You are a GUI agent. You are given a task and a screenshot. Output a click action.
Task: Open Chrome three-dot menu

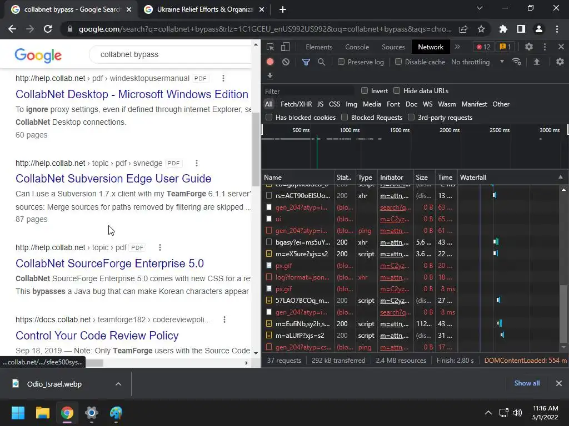click(x=557, y=29)
